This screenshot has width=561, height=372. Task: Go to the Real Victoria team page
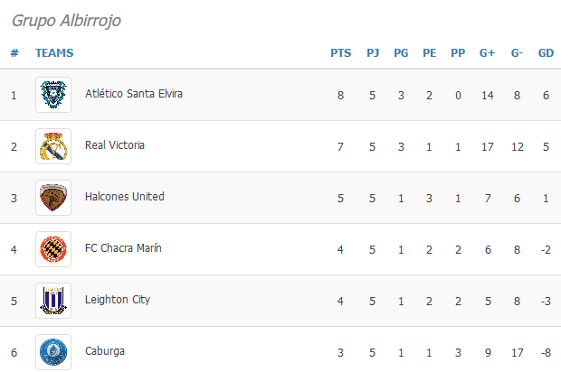(115, 145)
